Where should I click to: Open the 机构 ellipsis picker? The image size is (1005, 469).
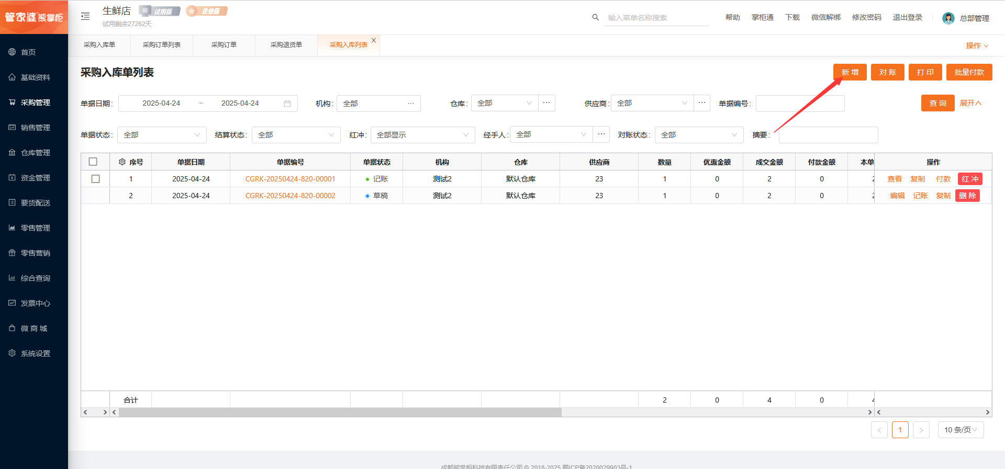click(x=411, y=104)
